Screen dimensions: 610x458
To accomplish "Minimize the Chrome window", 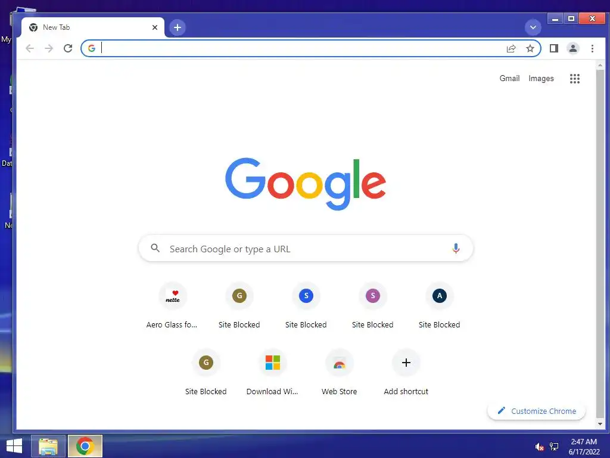I will tap(555, 18).
